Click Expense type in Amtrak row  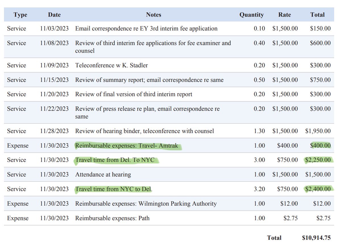(18, 146)
